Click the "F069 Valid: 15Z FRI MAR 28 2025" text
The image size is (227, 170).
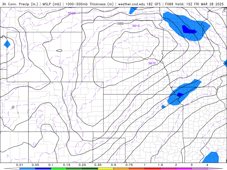194,4
